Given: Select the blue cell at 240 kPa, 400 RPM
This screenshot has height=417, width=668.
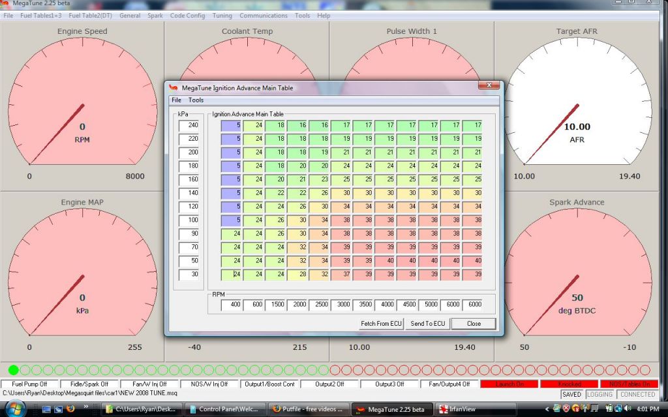Looking at the screenshot, I should (231, 125).
